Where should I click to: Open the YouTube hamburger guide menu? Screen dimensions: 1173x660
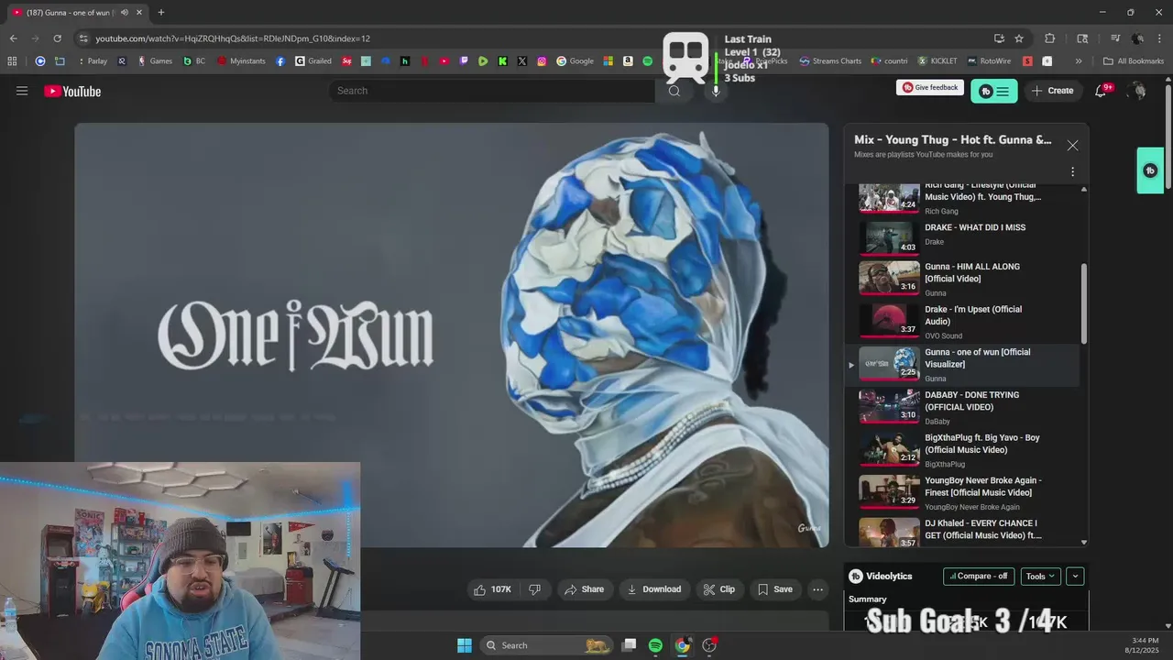click(x=22, y=91)
